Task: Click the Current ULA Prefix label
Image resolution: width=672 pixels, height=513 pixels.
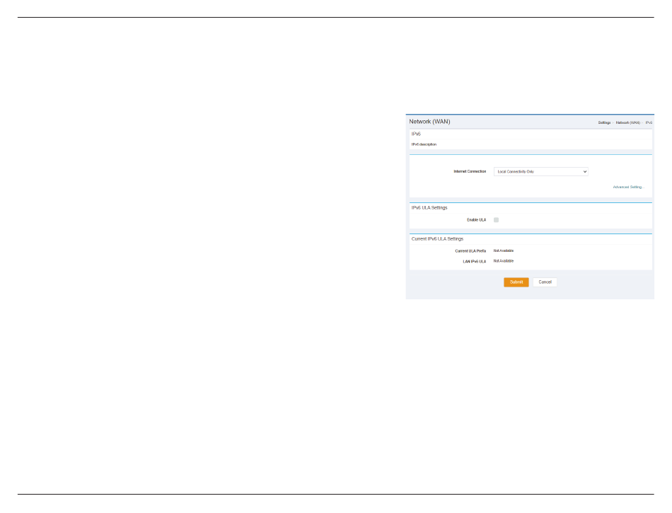Action: pyautogui.click(x=470, y=250)
